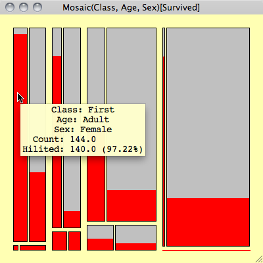
Task: Click tooltip line 'Age: Adult'
Action: (x=83, y=120)
